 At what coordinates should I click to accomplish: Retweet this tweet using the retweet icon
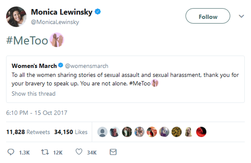(45, 152)
